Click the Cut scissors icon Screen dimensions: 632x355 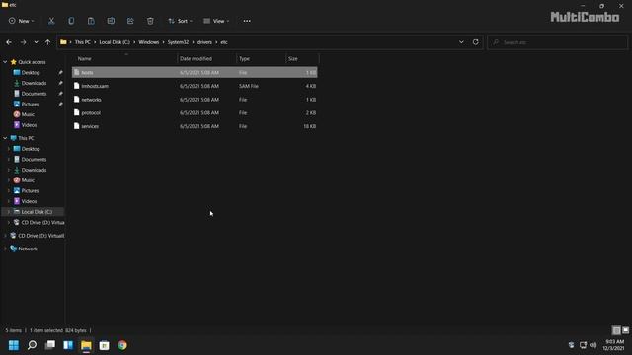pyautogui.click(x=51, y=21)
